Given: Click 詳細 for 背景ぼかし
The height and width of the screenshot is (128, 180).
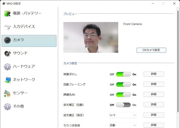Looking at the screenshot, I should click(154, 74).
